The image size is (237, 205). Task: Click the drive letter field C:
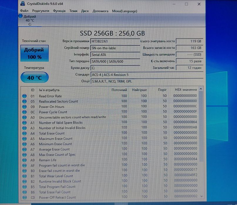click(x=115, y=68)
